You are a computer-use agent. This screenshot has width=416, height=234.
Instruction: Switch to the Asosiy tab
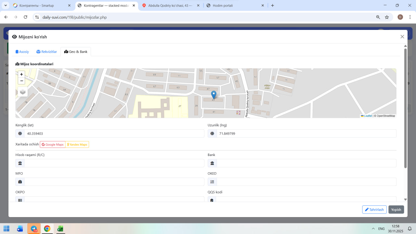(22, 52)
